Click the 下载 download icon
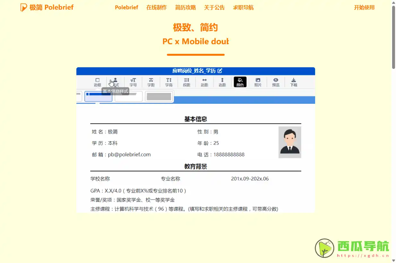 293,82
